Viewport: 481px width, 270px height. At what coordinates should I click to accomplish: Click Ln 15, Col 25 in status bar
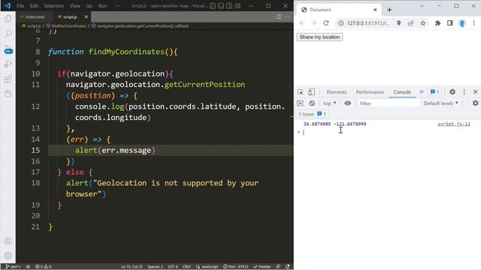pyautogui.click(x=132, y=267)
